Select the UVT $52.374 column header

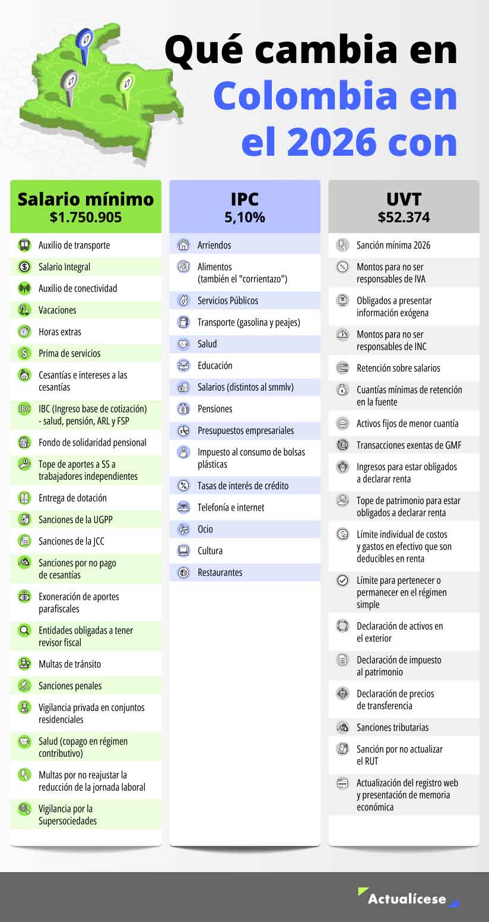click(x=404, y=207)
